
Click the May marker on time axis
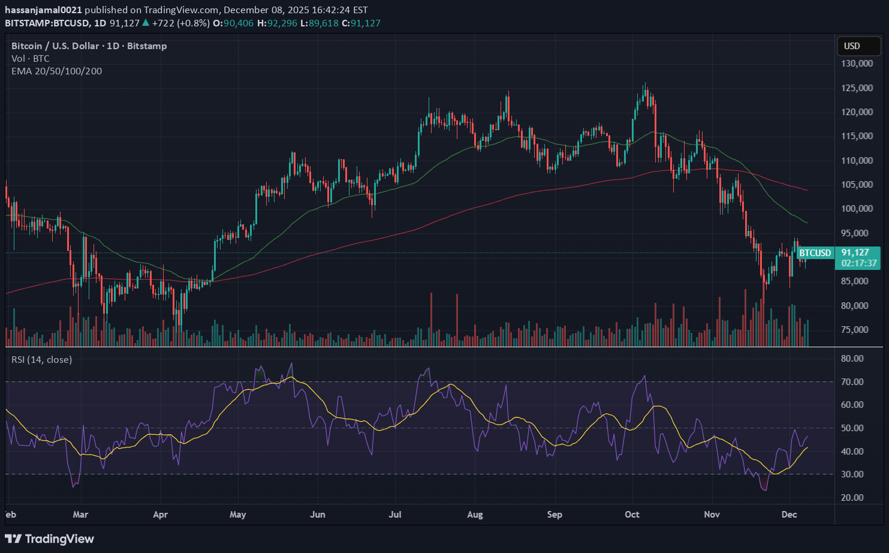coord(238,515)
